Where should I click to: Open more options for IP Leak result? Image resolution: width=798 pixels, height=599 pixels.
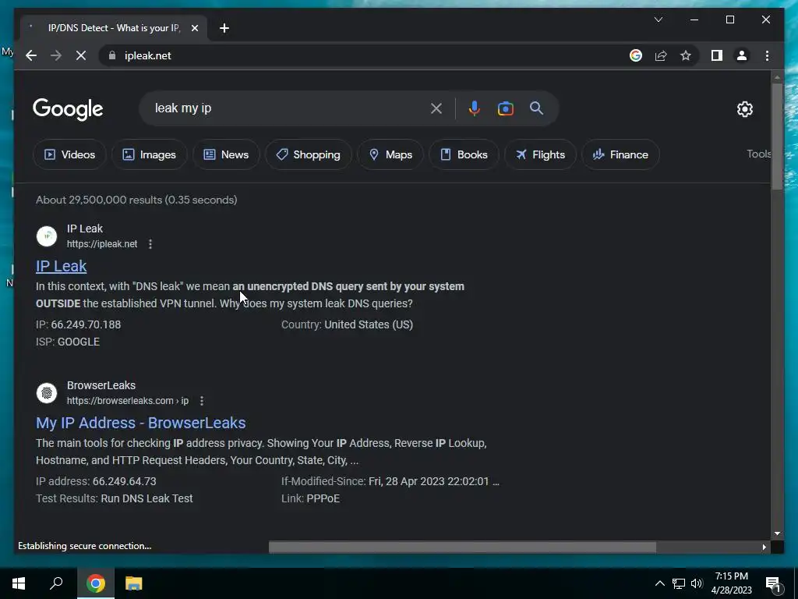click(x=150, y=244)
